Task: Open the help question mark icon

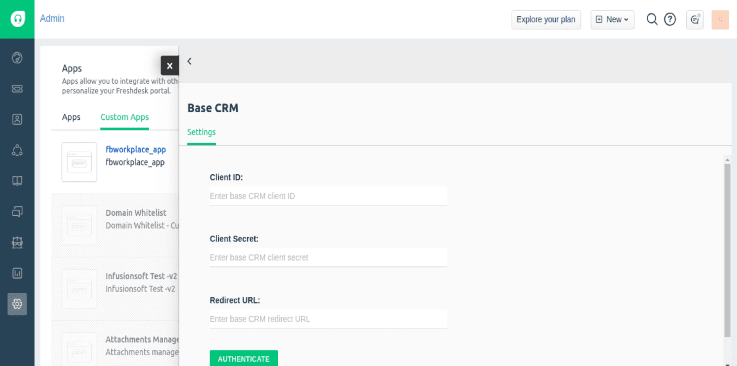Action: [x=670, y=19]
